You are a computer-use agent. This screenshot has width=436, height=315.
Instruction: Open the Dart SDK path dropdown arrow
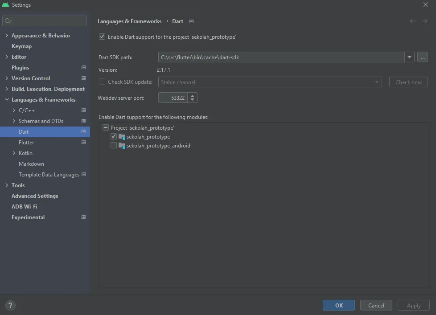pos(409,57)
